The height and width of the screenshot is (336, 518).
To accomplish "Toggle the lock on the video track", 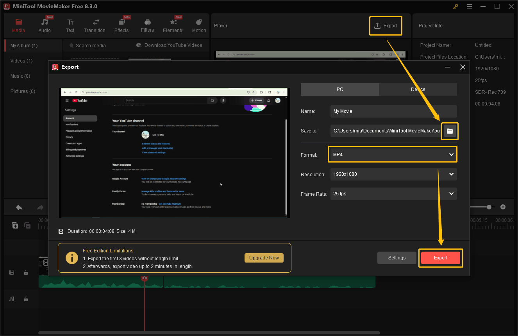I will [x=26, y=272].
